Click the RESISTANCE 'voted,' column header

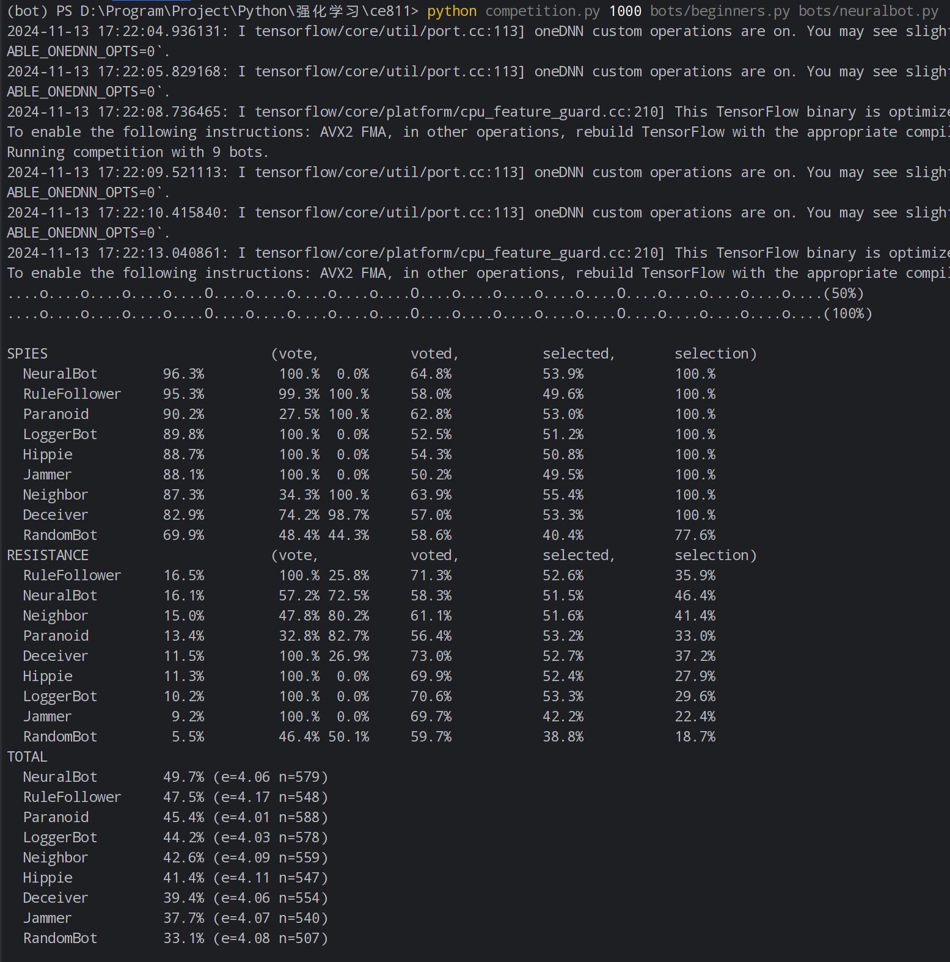tap(435, 555)
